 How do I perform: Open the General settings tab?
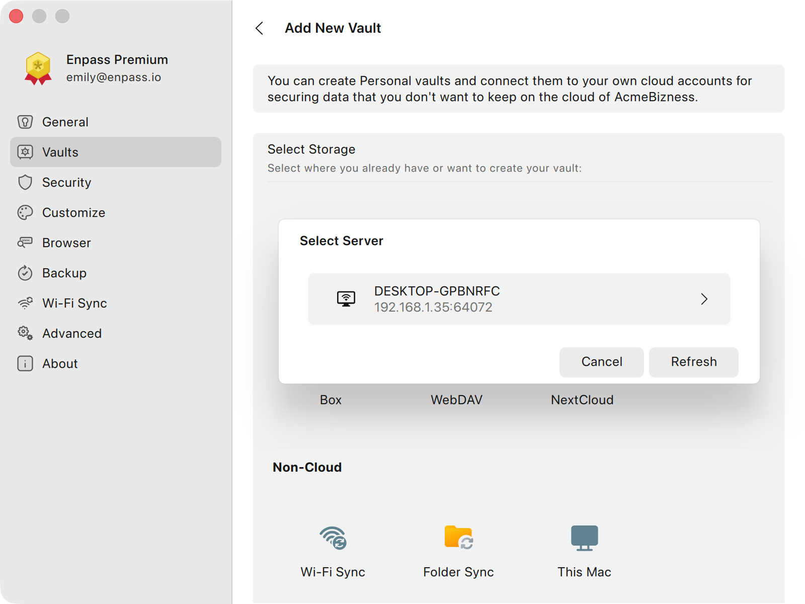click(116, 122)
